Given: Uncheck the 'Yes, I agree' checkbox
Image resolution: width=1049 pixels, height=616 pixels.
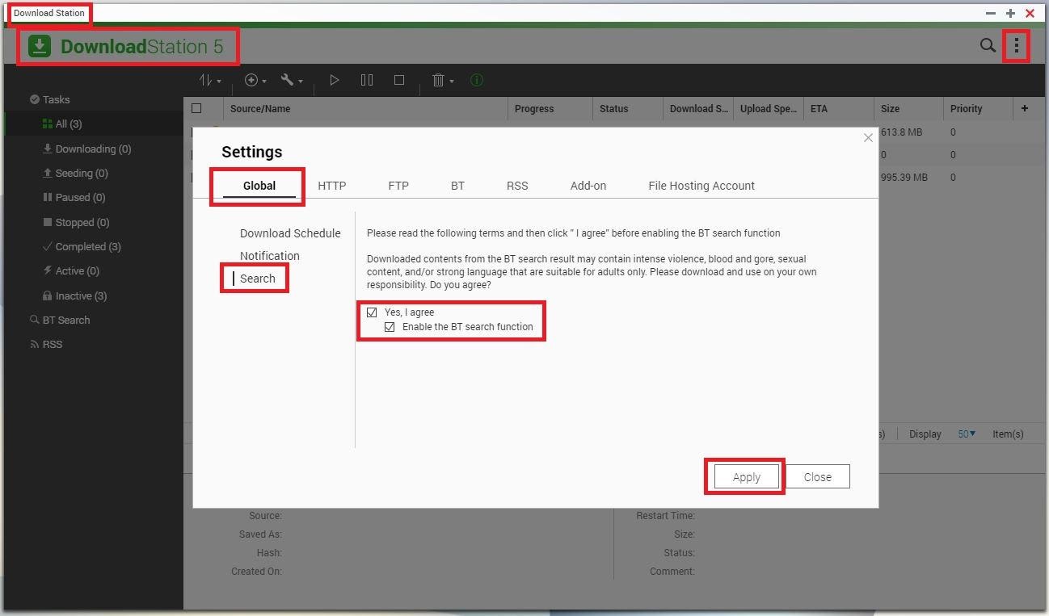Looking at the screenshot, I should point(372,312).
